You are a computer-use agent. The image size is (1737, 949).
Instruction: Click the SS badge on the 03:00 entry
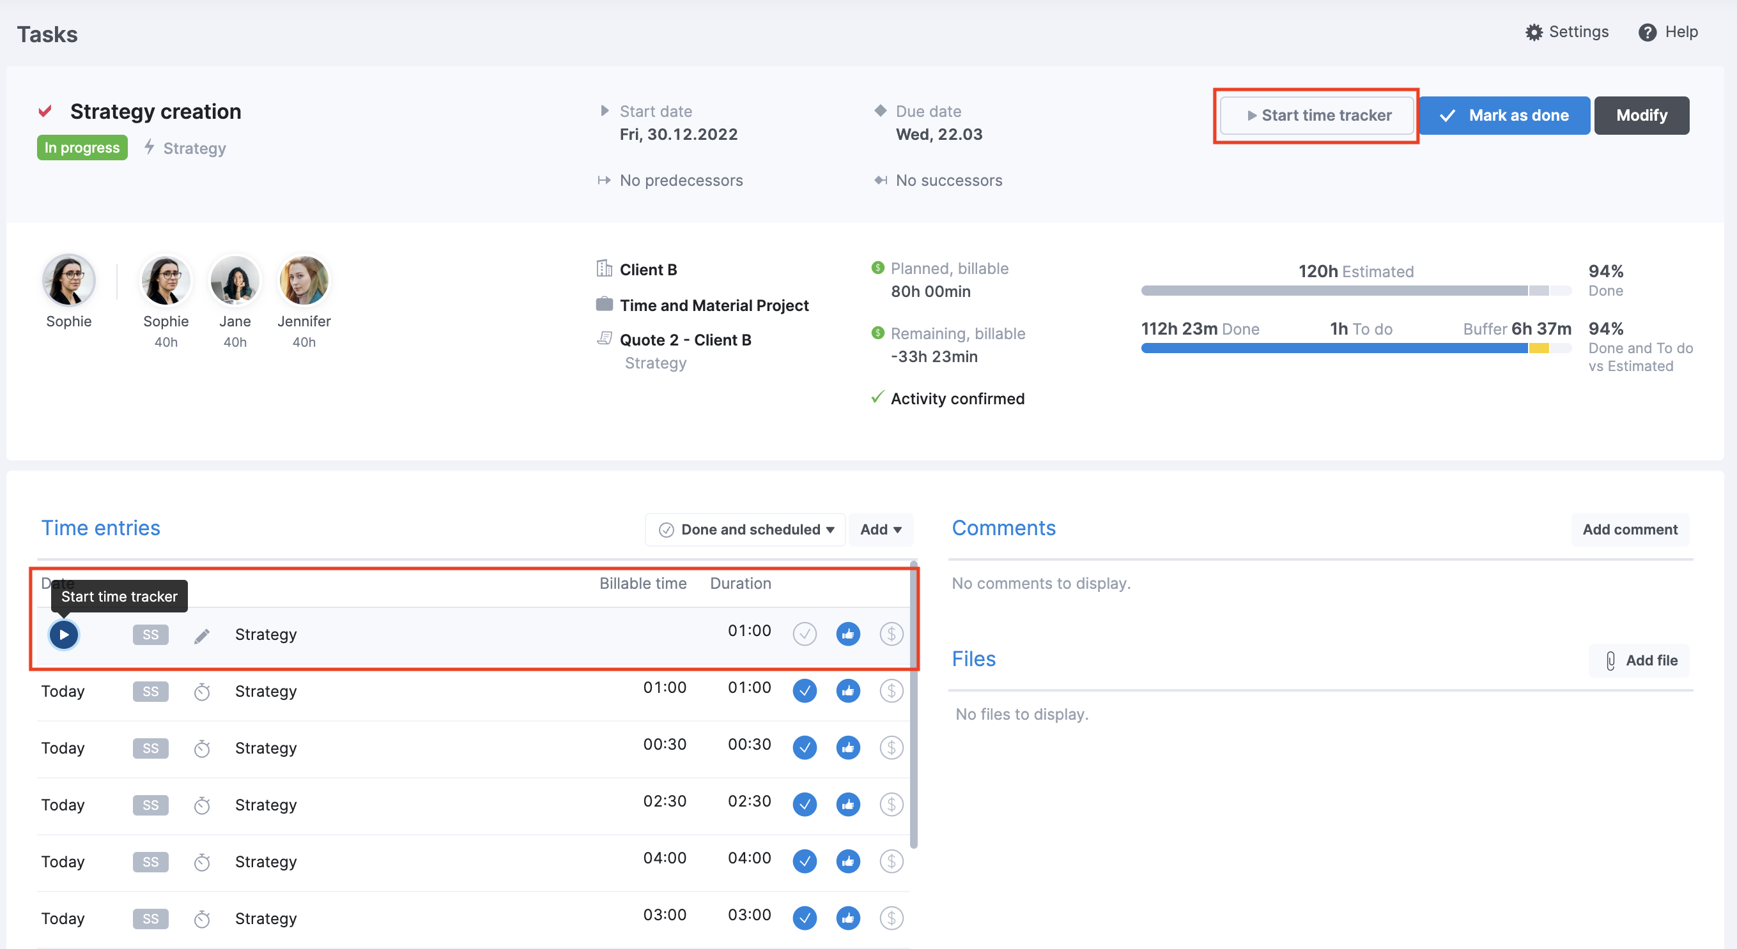coord(150,919)
